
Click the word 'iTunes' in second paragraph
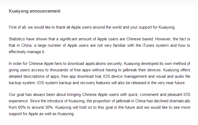(x=148, y=45)
